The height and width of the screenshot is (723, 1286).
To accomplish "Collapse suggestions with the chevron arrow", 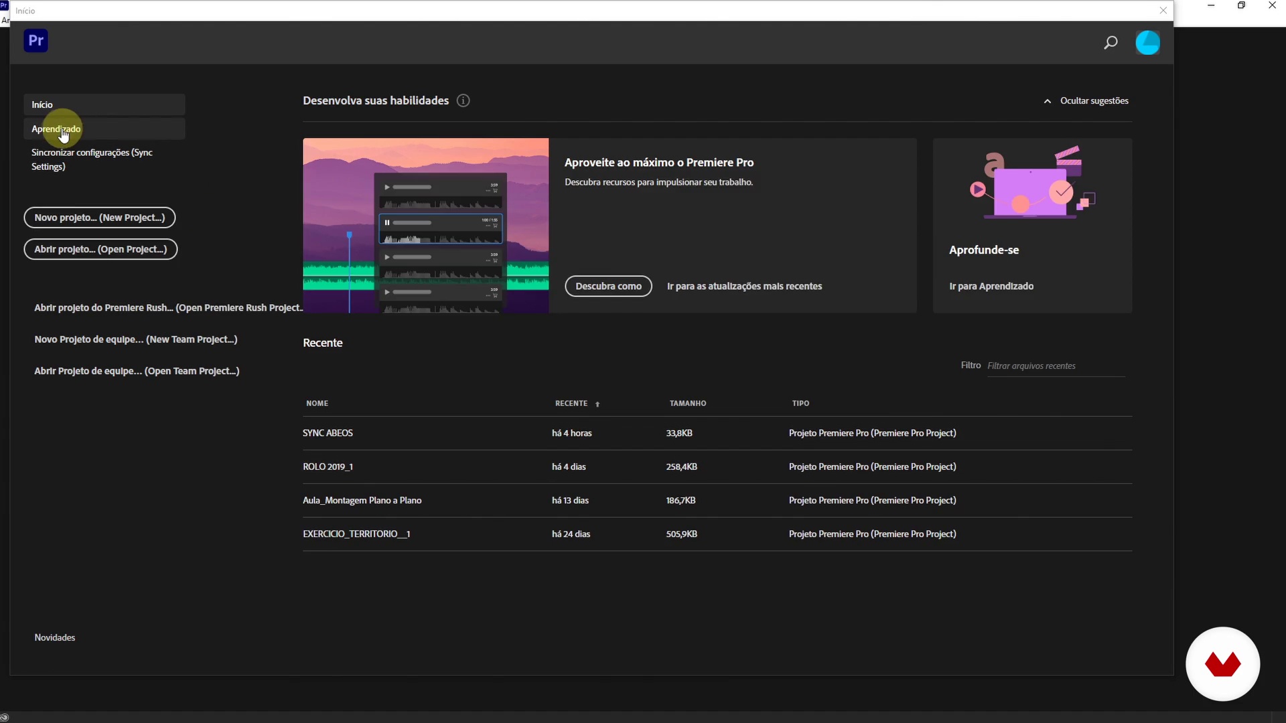I will tap(1048, 101).
